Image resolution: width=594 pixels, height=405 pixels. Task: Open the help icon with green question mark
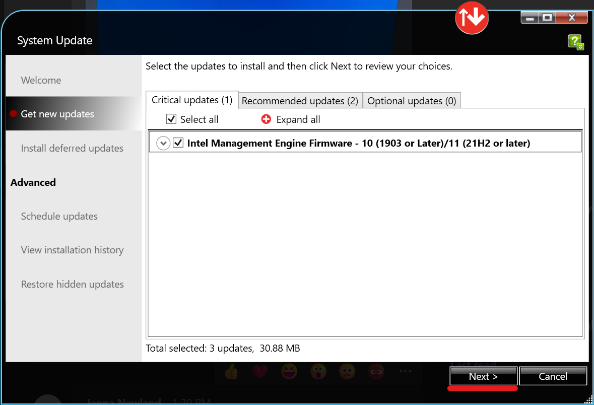576,42
